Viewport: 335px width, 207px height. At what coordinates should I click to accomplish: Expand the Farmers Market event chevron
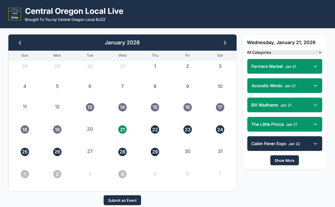click(315, 66)
